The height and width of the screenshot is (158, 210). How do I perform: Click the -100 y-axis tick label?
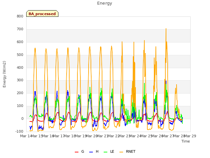pos(19,131)
